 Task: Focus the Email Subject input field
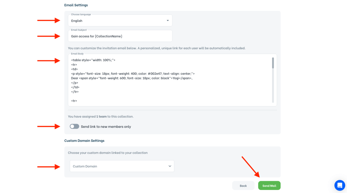[x=120, y=36]
